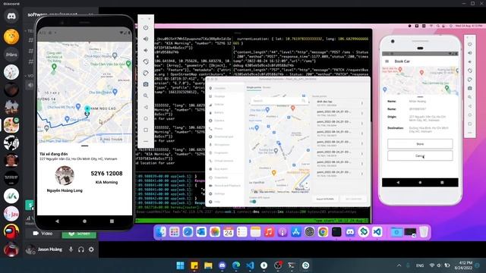Expand the Windows system tray hidden icons
Image resolution: width=486 pixels, height=273 pixels.
tap(399, 265)
